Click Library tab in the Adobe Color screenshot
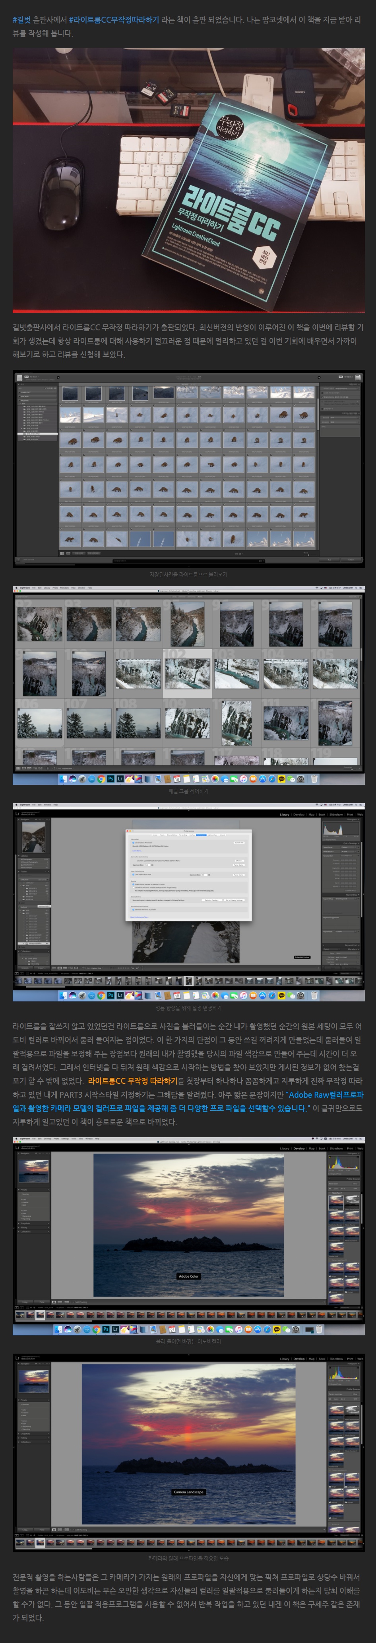The width and height of the screenshot is (376, 1643). coord(284,1148)
